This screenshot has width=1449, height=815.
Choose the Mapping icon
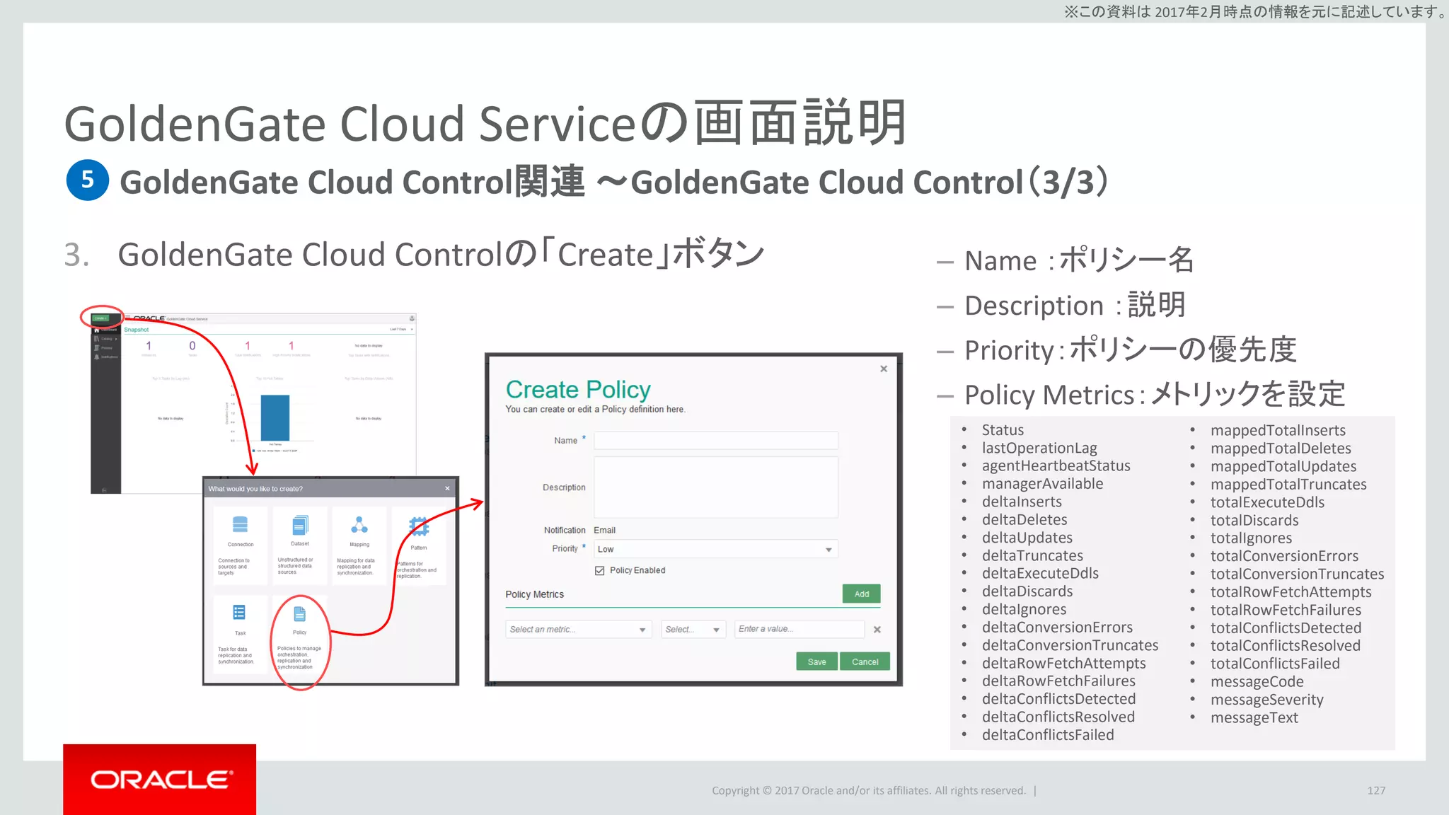point(359,525)
